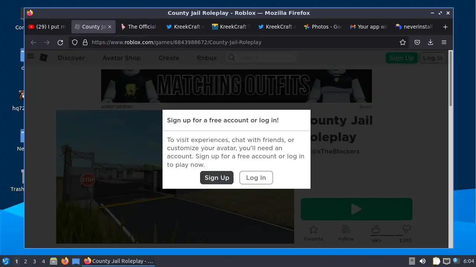Viewport: 476px width, 267px height.
Task: Click the Sign Up button in dialog
Action: (x=217, y=178)
